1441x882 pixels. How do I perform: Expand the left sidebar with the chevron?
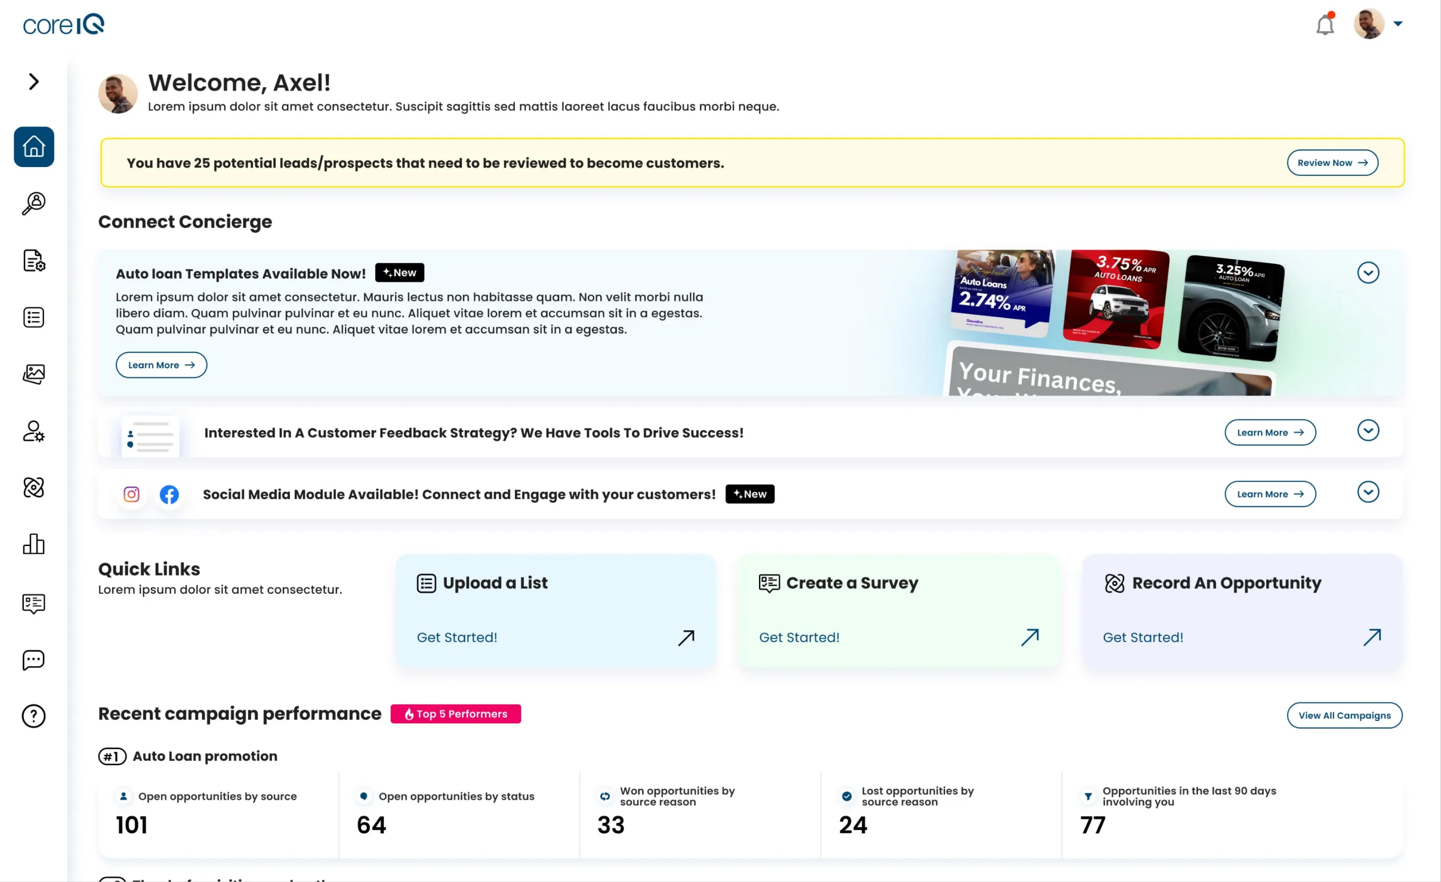[34, 82]
